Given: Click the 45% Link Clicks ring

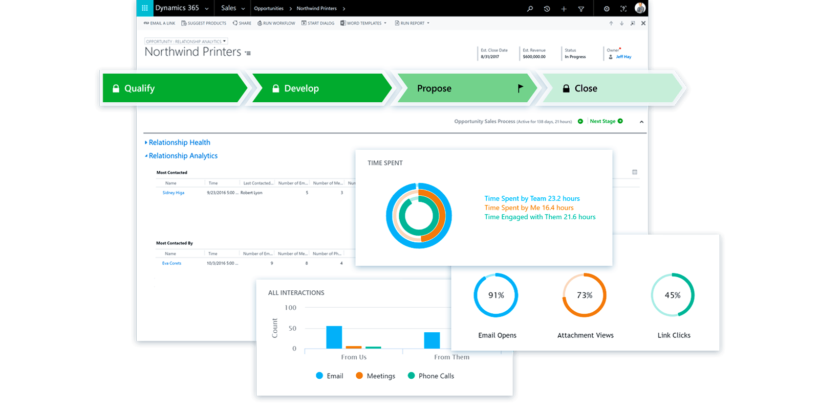Looking at the screenshot, I should point(673,295).
